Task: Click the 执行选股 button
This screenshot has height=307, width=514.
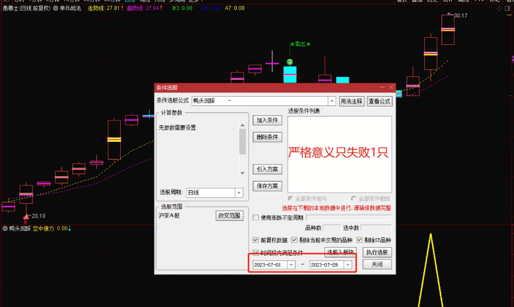Action: [x=377, y=252]
